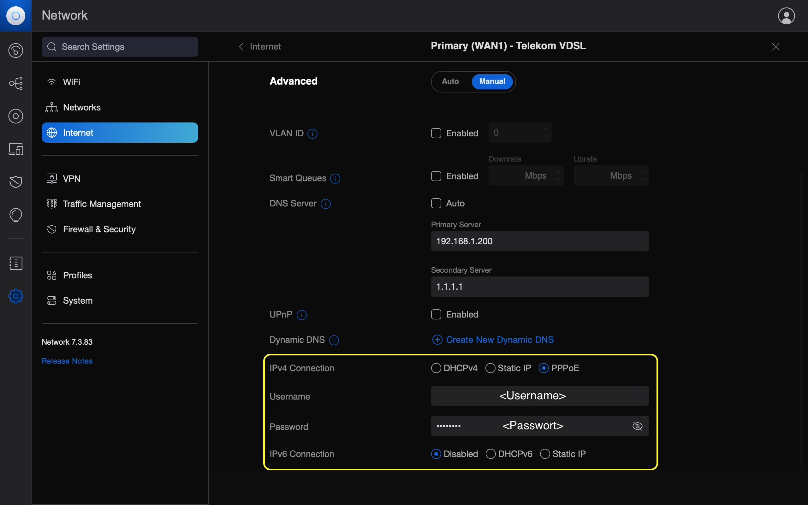This screenshot has width=808, height=505.
Task: Click the user account avatar icon
Action: (x=786, y=16)
